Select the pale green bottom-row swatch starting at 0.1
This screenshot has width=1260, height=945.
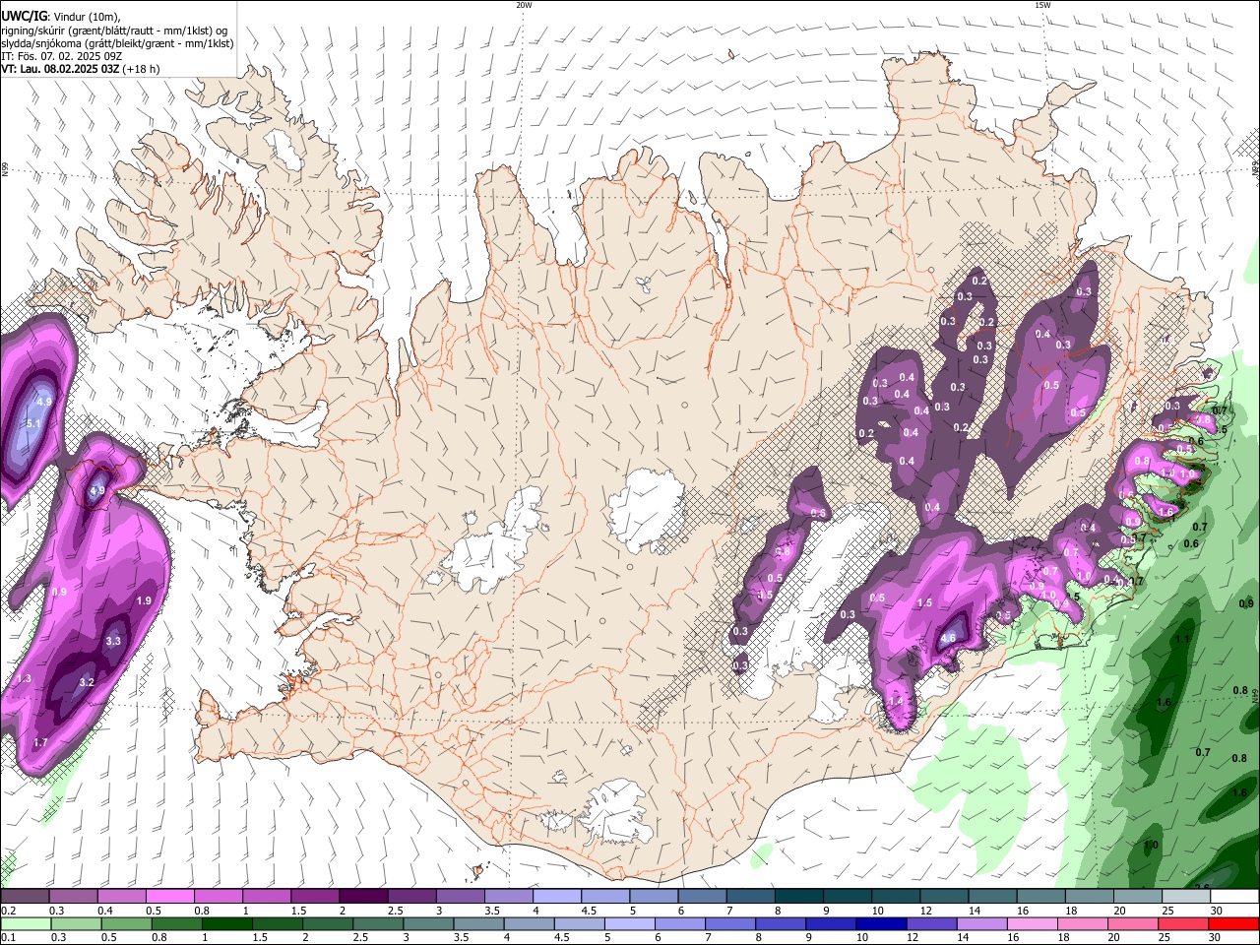[x=26, y=923]
